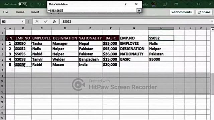Click the $55,000 salary cell
214x120 pixels.
click(x=111, y=43)
